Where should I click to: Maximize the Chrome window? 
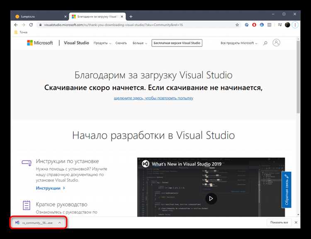(284, 14)
